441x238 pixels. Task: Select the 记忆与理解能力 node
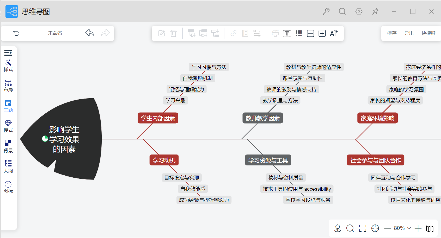[186, 89]
